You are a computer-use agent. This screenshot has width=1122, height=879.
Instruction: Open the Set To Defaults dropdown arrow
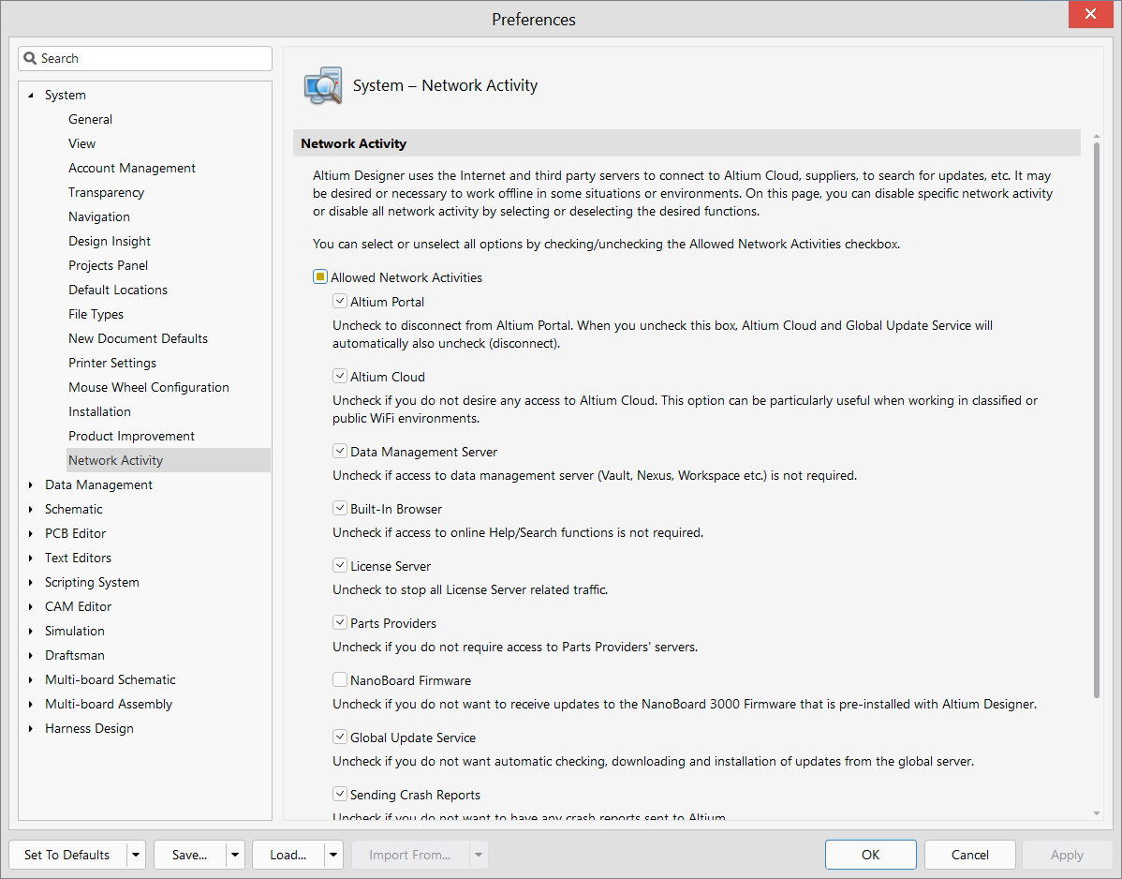(136, 855)
